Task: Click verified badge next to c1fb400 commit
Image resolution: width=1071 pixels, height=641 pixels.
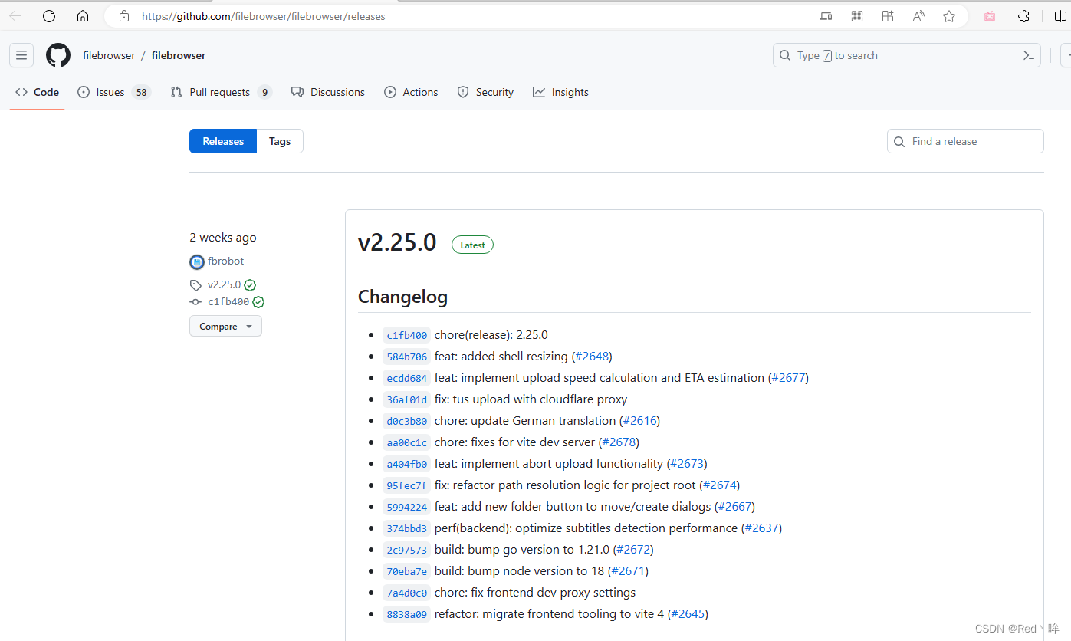Action: (x=258, y=302)
